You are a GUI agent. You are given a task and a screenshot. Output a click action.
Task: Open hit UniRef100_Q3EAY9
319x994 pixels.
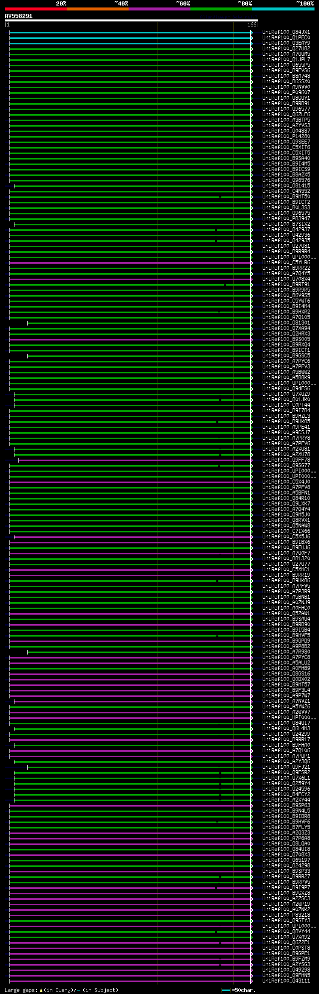(x=286, y=43)
